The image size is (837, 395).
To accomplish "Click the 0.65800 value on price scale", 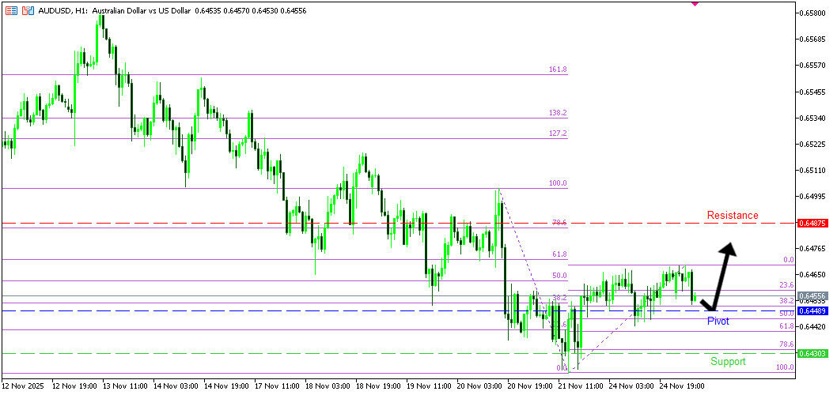I will click(812, 13).
